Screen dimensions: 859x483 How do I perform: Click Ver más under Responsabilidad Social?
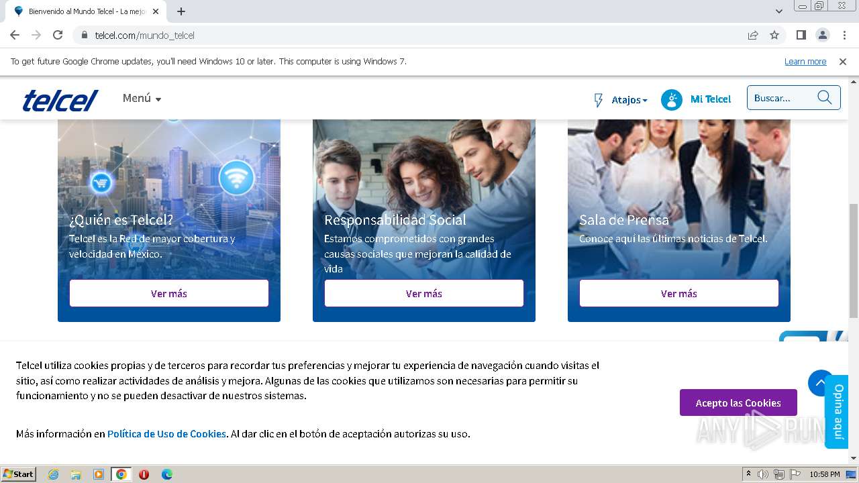point(424,293)
